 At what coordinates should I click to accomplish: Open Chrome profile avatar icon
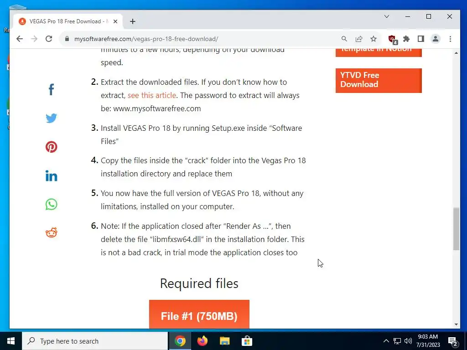click(436, 39)
